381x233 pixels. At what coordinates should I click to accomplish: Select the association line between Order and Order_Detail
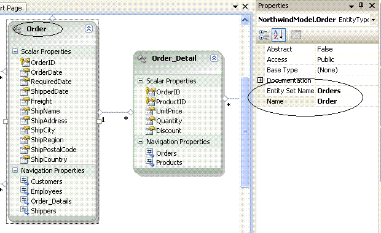[x=115, y=112]
